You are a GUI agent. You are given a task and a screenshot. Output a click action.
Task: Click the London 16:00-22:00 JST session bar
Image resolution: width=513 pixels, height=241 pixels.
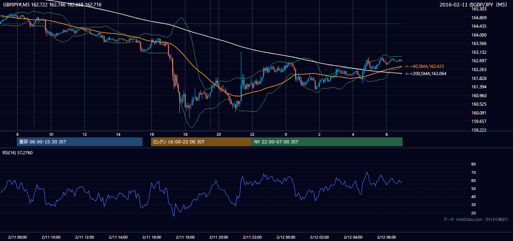[201, 142]
